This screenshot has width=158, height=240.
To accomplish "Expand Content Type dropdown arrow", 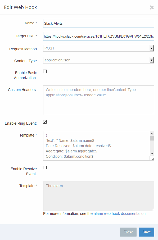I will coord(152,60).
